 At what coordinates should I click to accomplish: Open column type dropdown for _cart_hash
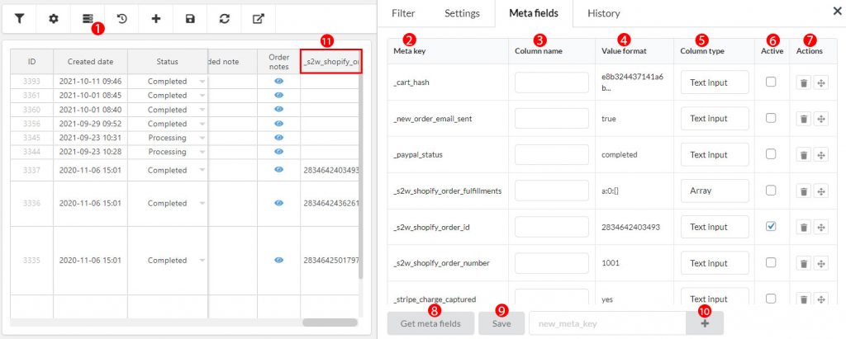[x=715, y=82]
